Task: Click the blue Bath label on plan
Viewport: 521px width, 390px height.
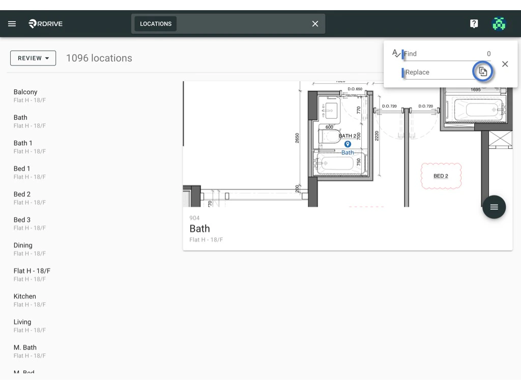Action: (x=348, y=152)
